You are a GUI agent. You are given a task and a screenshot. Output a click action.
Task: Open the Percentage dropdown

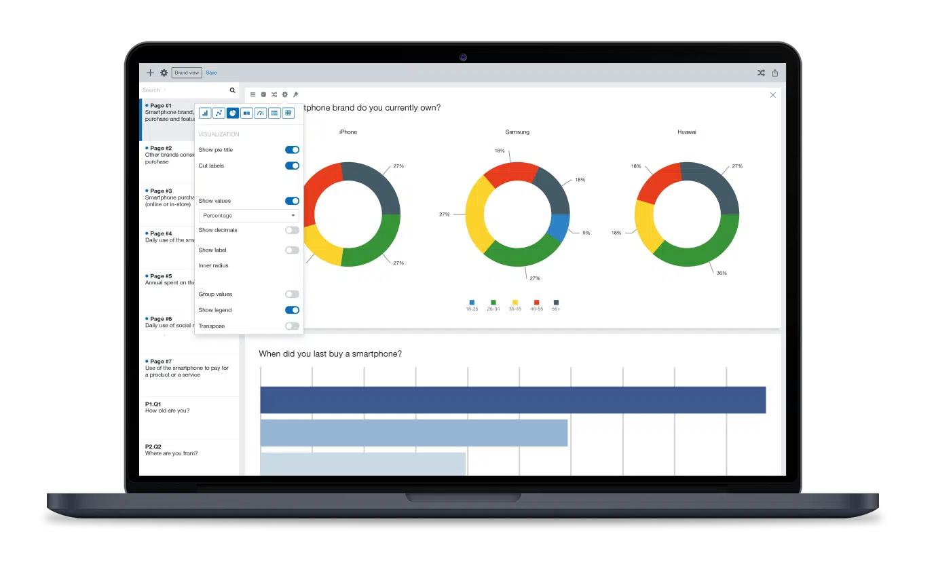(x=249, y=216)
